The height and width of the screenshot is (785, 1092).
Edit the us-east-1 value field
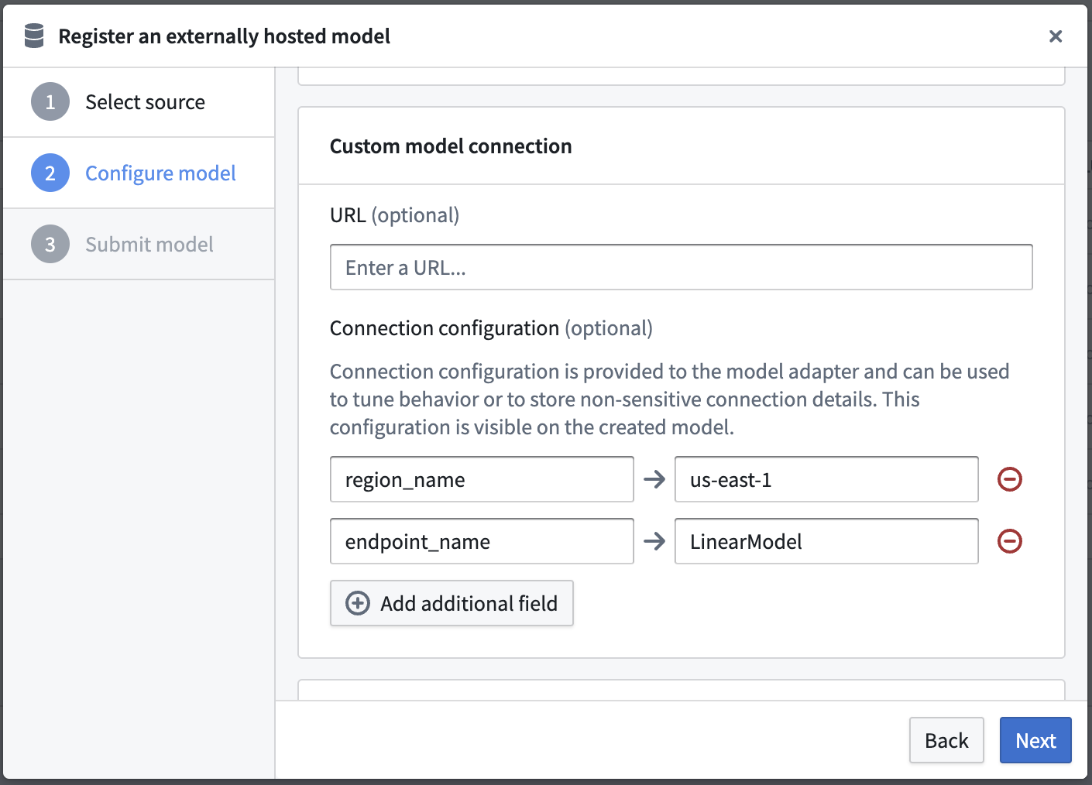click(x=826, y=479)
